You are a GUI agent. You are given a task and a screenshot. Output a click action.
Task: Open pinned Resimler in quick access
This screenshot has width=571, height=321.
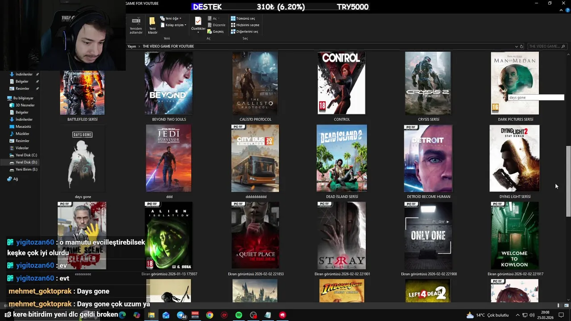[x=22, y=89]
